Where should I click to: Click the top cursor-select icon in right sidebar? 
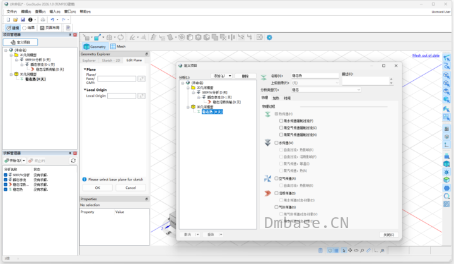point(446,57)
